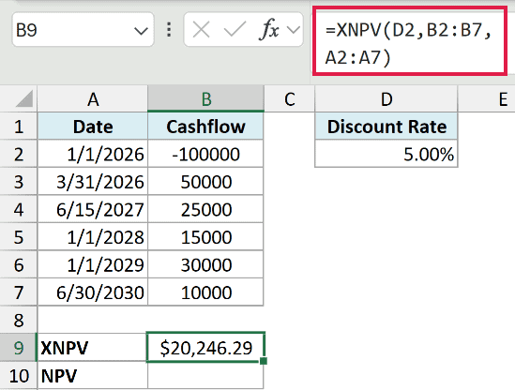Image resolution: width=515 pixels, height=390 pixels.
Task: Click the Discount Rate header cell
Action: click(386, 127)
